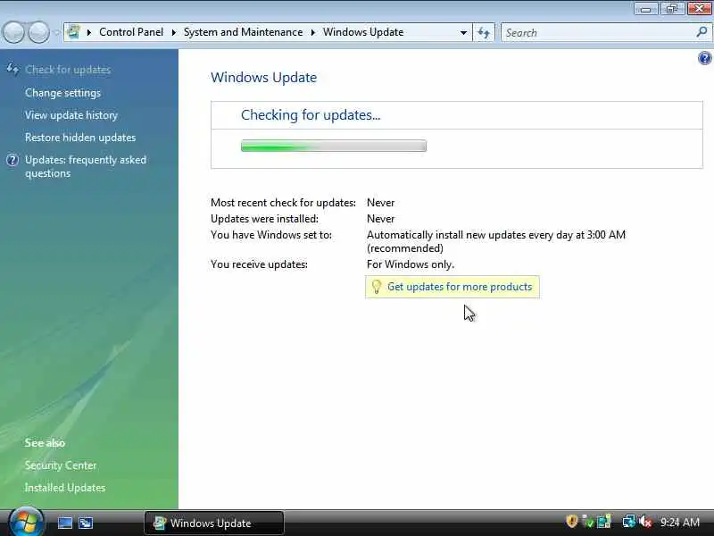The image size is (714, 536).
Task: Click the Back navigation arrow button
Action: (13, 32)
